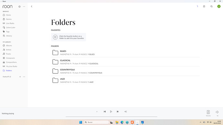Click the taskbar Buscar search box
Screen dimensions: 223x125
coord(96,122)
